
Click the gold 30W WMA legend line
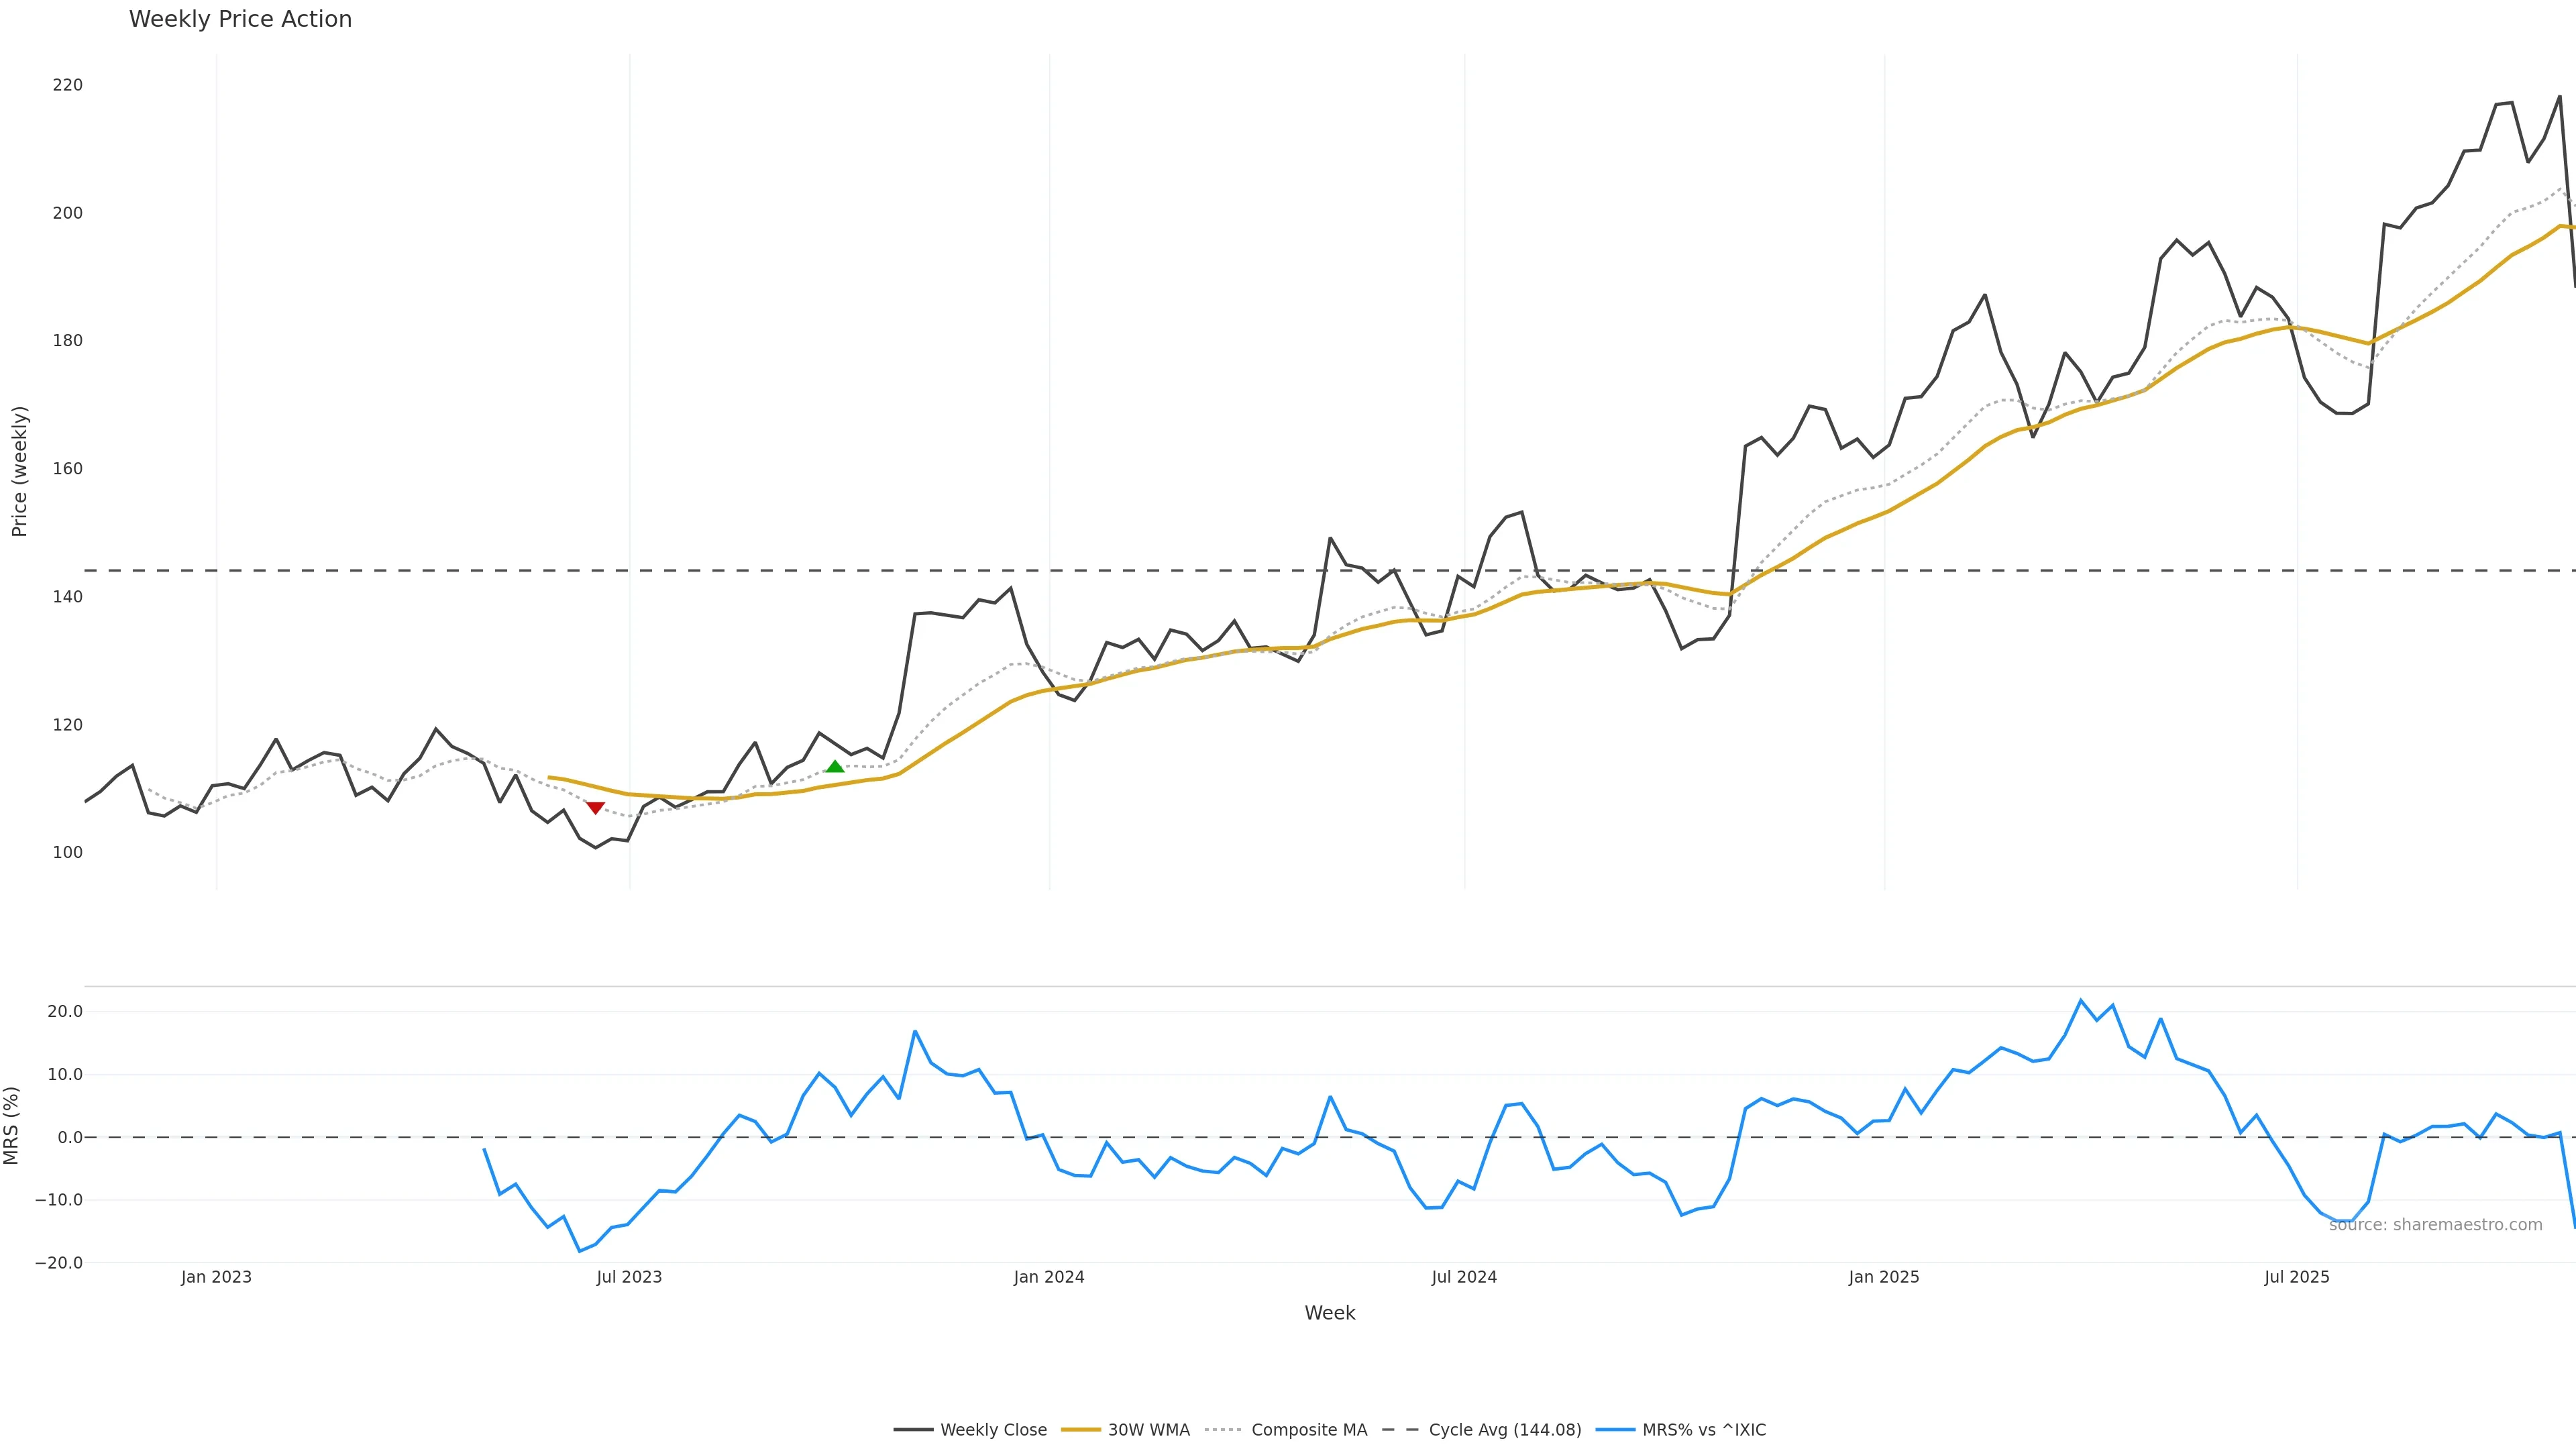point(1080,1430)
